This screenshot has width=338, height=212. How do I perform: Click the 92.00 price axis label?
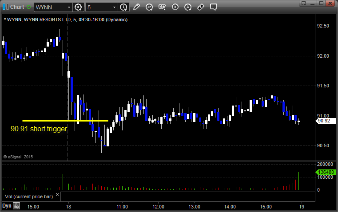click(323, 56)
